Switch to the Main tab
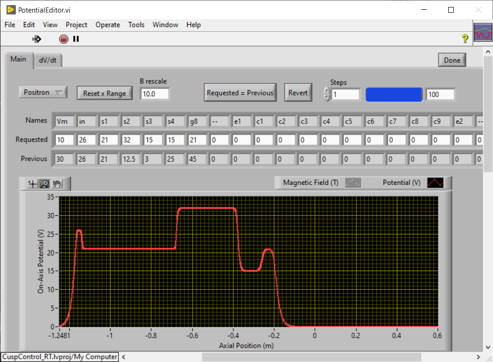This screenshot has height=362, width=493. point(18,59)
